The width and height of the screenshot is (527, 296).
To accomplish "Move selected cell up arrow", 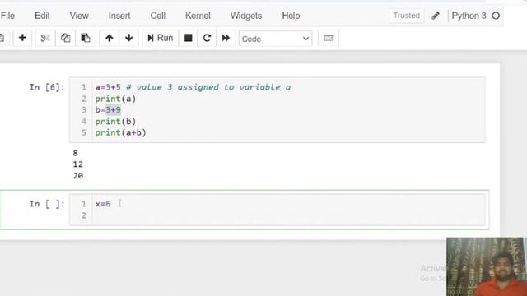I will (x=109, y=38).
